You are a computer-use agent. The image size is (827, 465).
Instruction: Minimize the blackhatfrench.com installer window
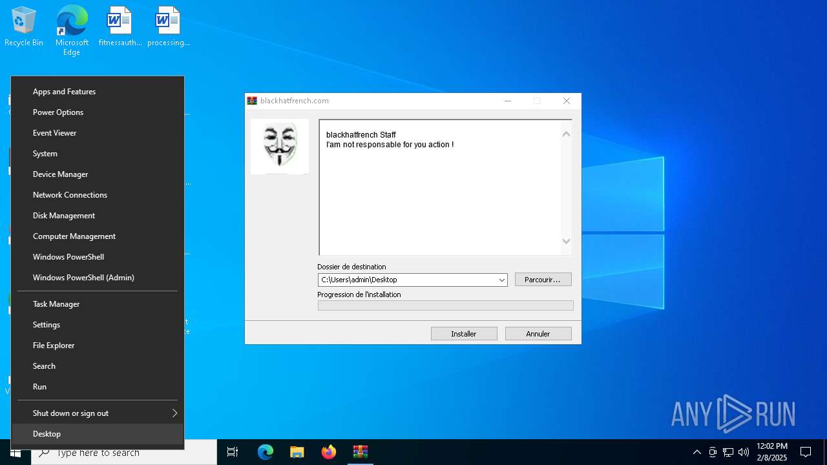pyautogui.click(x=508, y=101)
